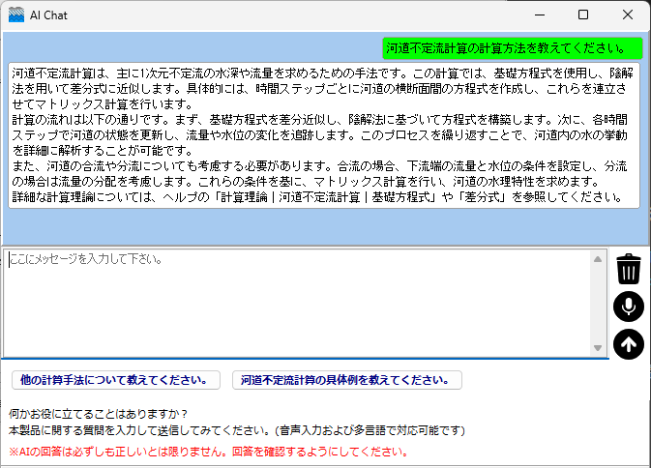
Task: Click the trash can icon to clear chat
Action: click(629, 269)
